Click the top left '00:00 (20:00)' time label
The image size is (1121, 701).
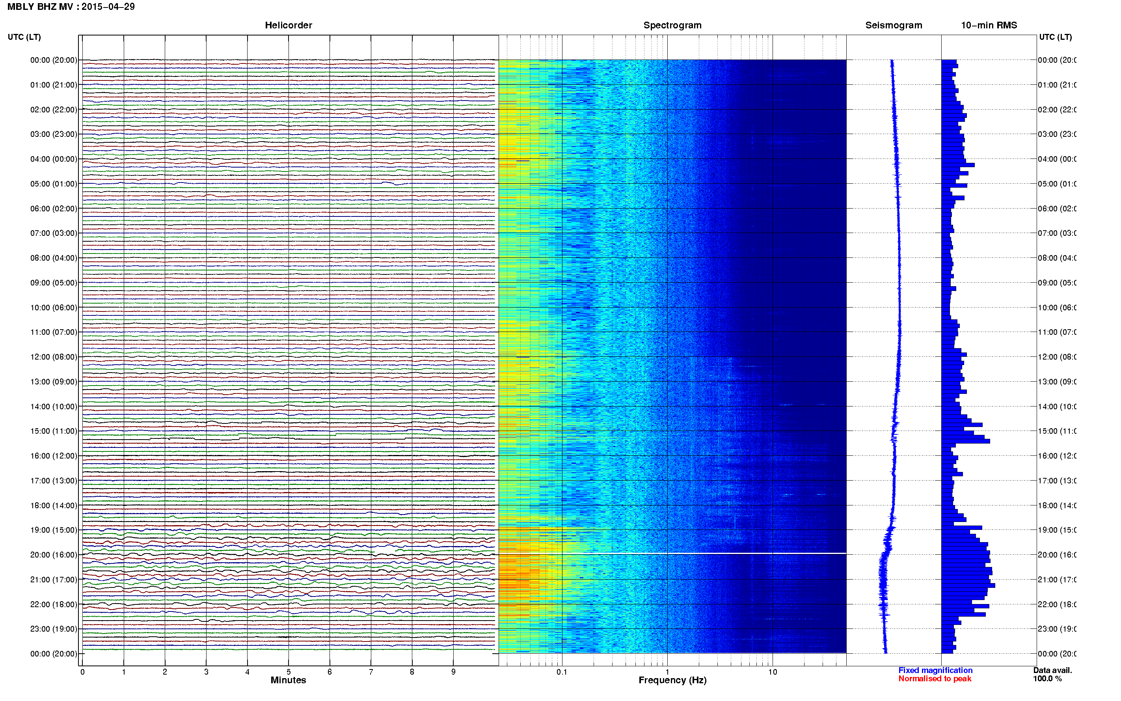[54, 60]
